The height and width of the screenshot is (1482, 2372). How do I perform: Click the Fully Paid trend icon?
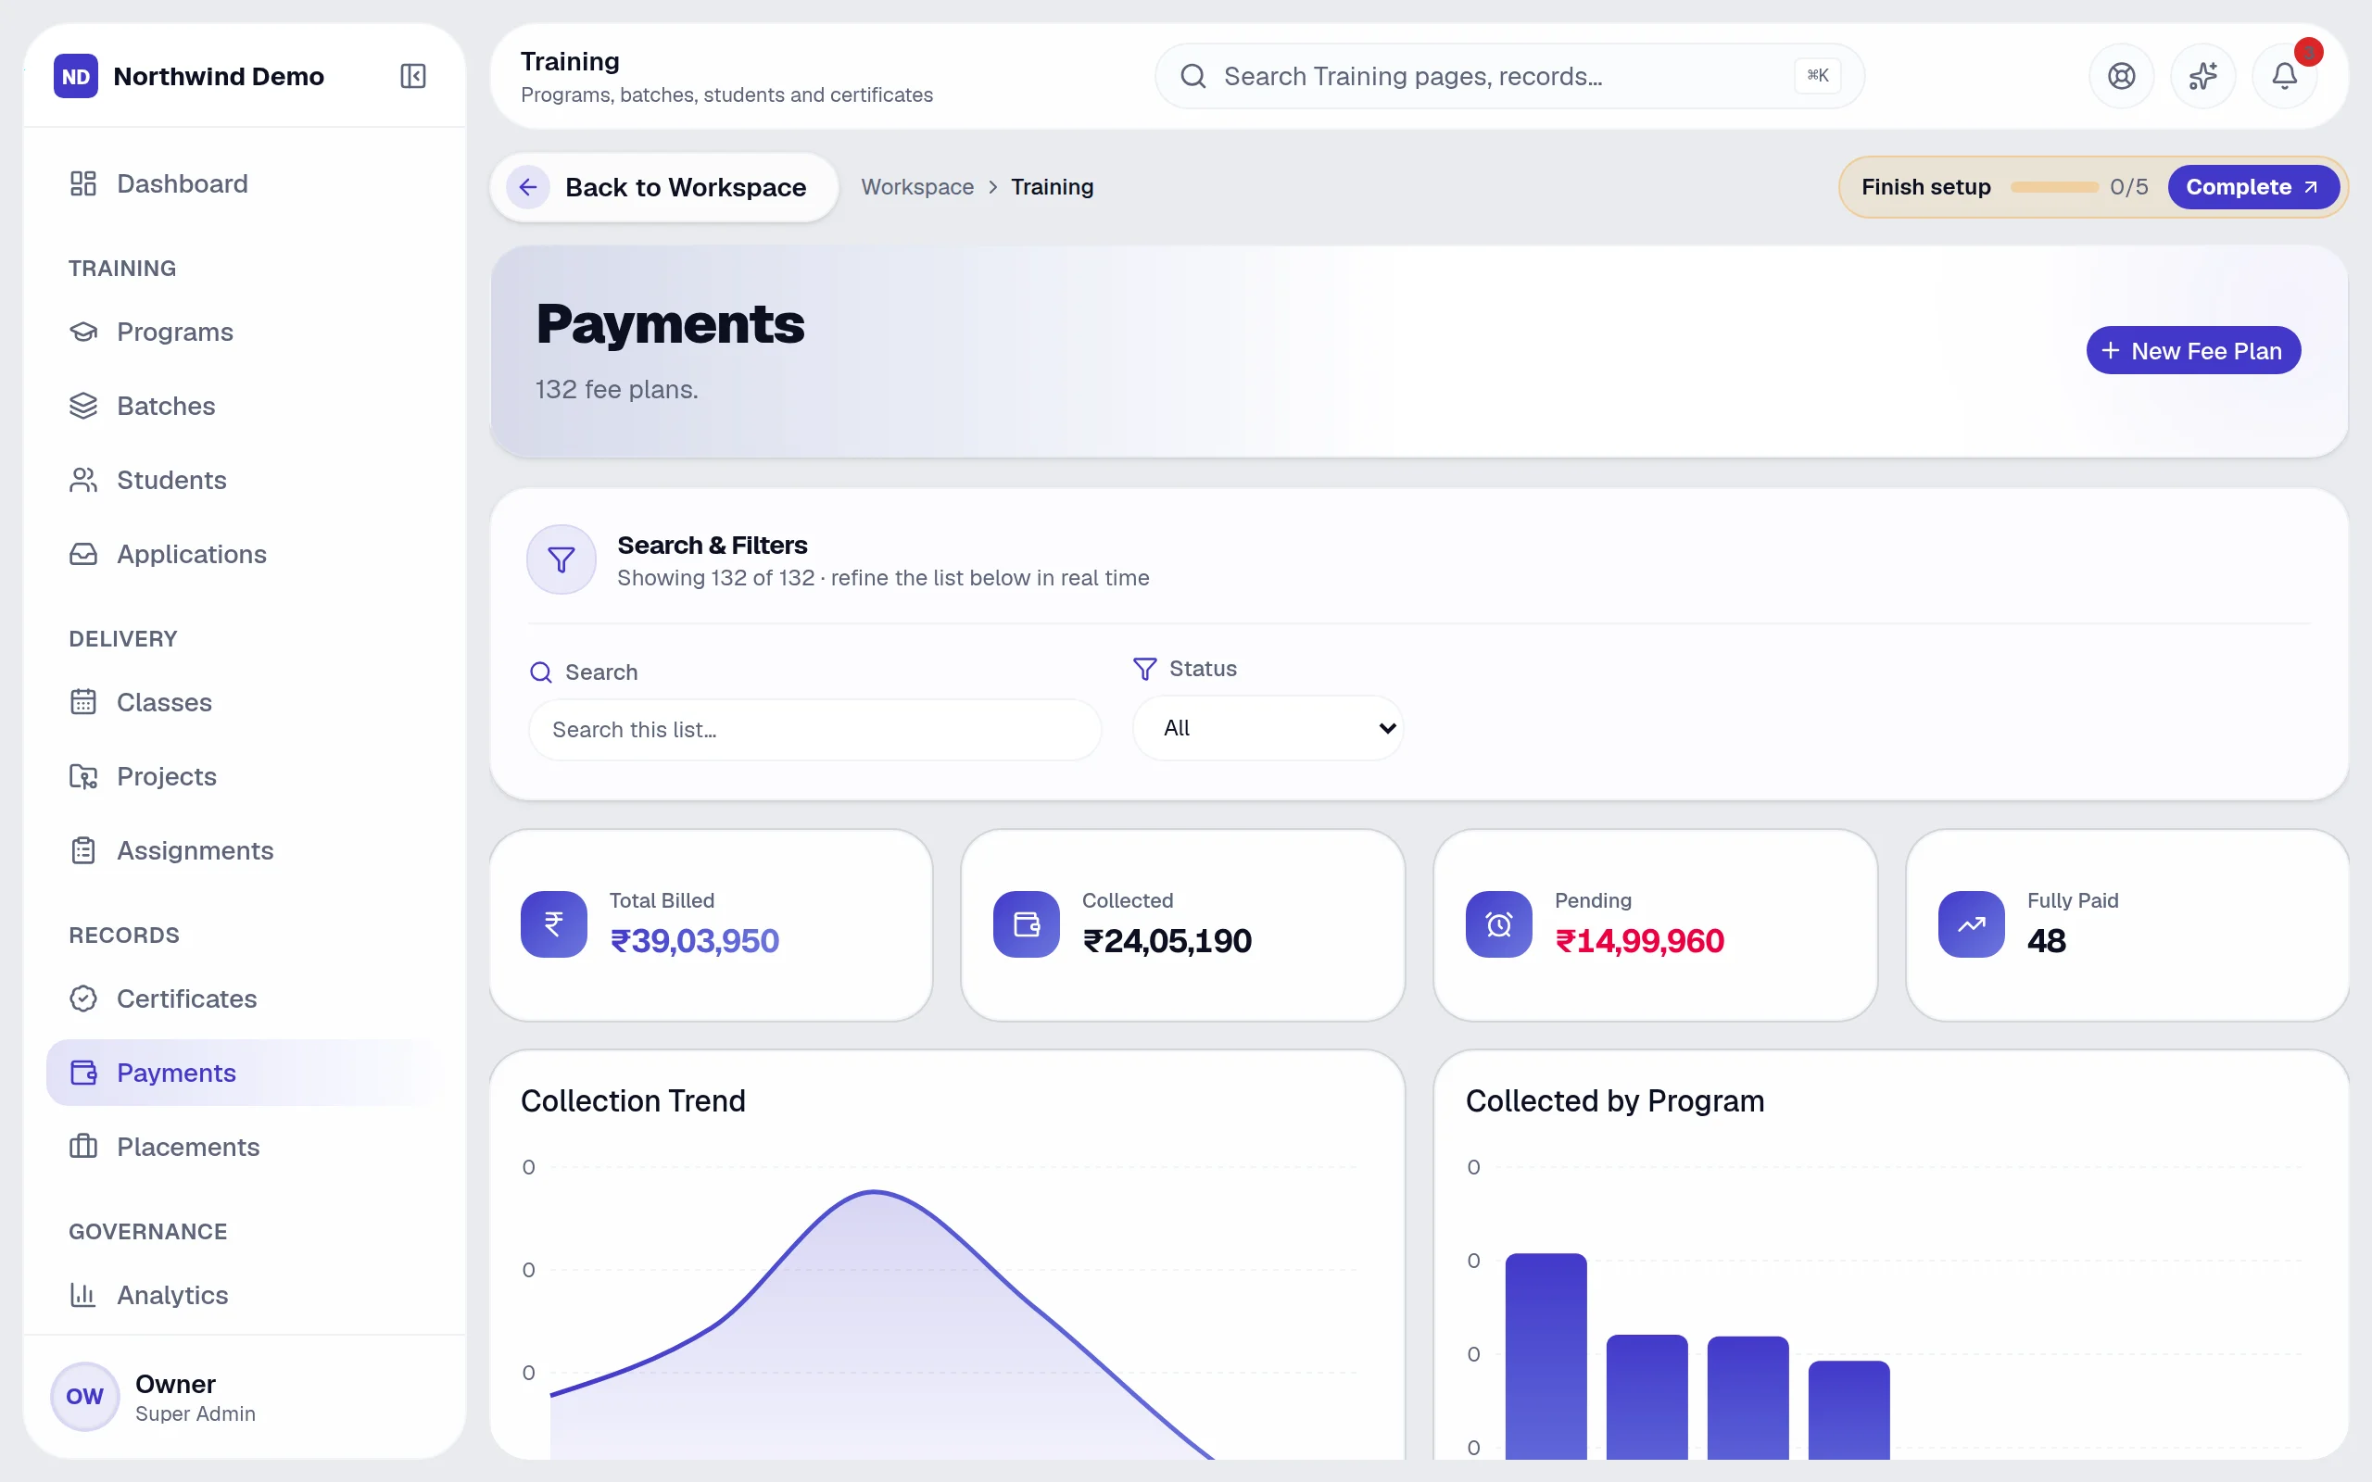1971,923
